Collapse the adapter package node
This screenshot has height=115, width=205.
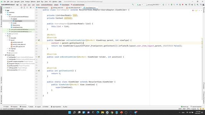coord(9,19)
